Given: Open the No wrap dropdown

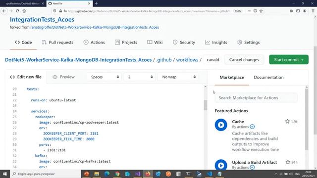Looking at the screenshot, I should [178, 77].
